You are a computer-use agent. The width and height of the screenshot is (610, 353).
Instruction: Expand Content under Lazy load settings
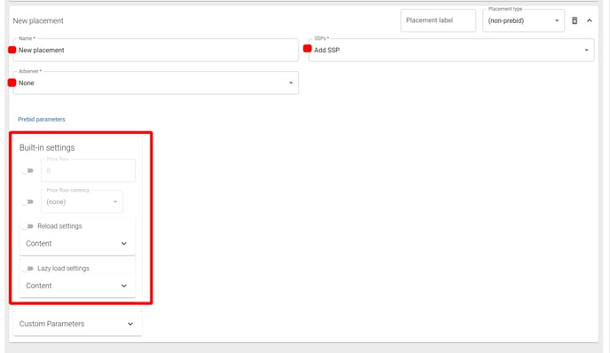click(77, 286)
